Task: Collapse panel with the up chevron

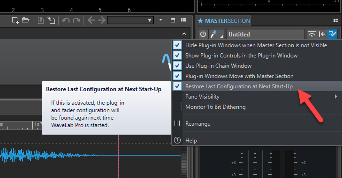Action: pyautogui.click(x=184, y=34)
